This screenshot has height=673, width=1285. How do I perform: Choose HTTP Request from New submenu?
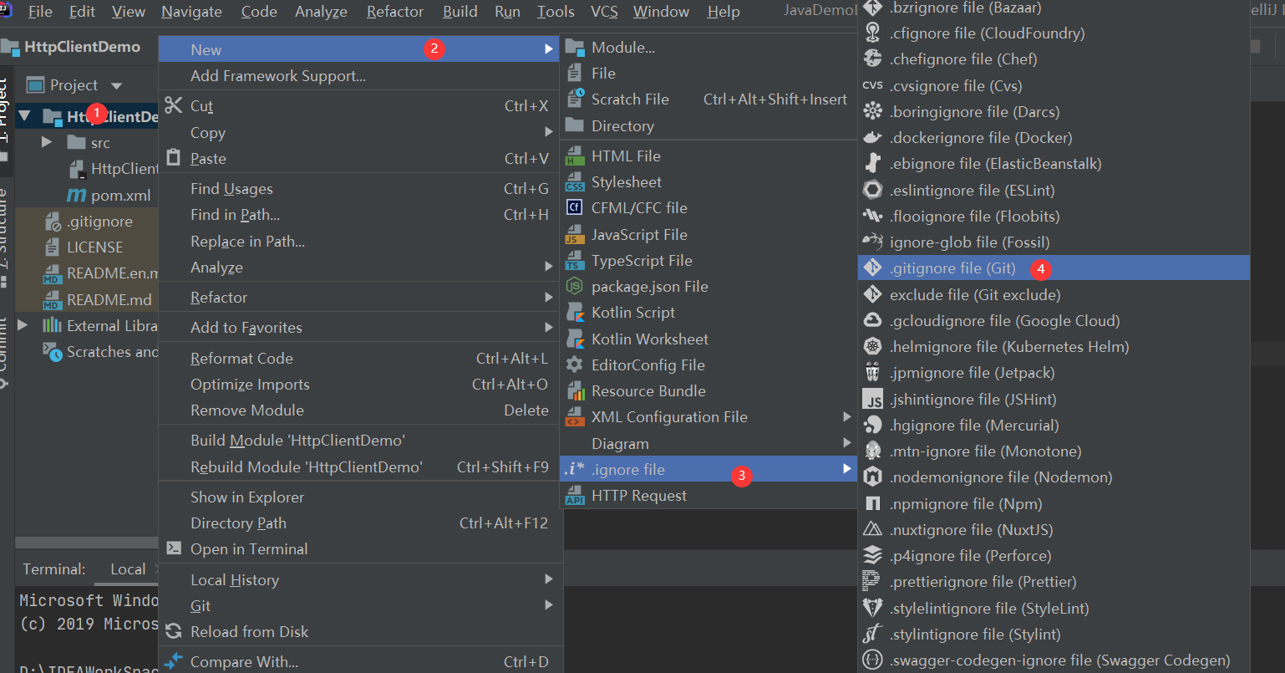709,495
